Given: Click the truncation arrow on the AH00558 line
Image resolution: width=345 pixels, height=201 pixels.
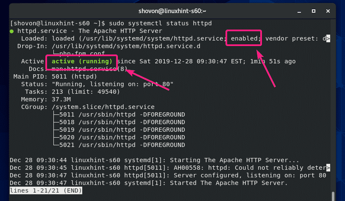Looking at the screenshot, I should point(328,168).
